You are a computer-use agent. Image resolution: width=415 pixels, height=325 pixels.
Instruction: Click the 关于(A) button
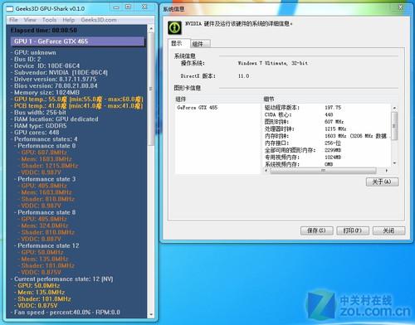pos(382,182)
